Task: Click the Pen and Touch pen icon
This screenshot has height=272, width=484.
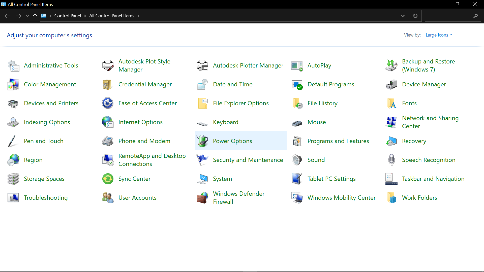Action: coord(12,141)
